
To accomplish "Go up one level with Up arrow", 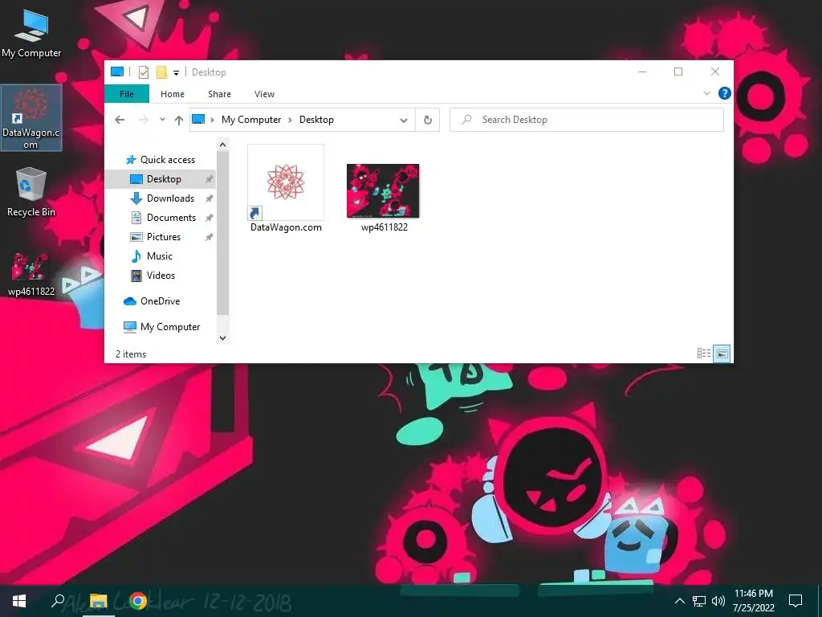I will click(x=179, y=121).
